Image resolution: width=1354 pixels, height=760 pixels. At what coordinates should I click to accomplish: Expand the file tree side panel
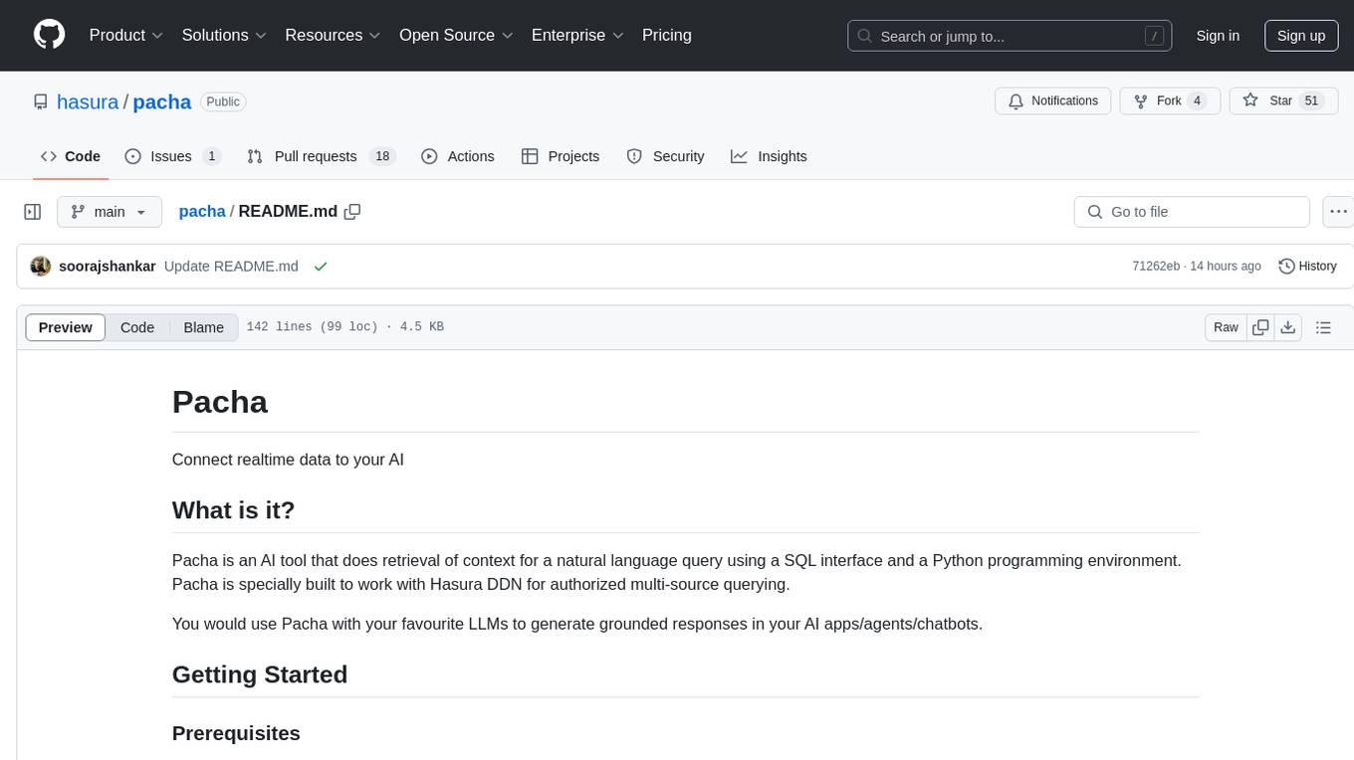[33, 212]
